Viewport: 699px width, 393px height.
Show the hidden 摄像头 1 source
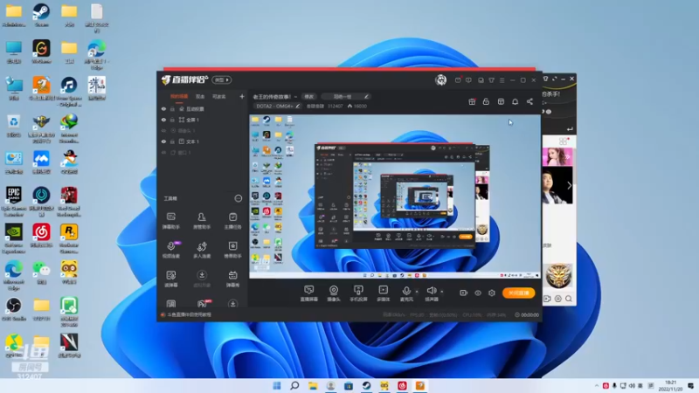click(x=163, y=130)
